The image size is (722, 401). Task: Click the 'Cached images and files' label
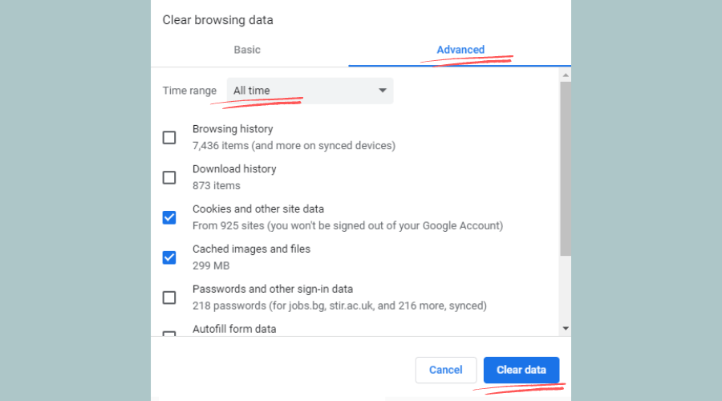[251, 249]
